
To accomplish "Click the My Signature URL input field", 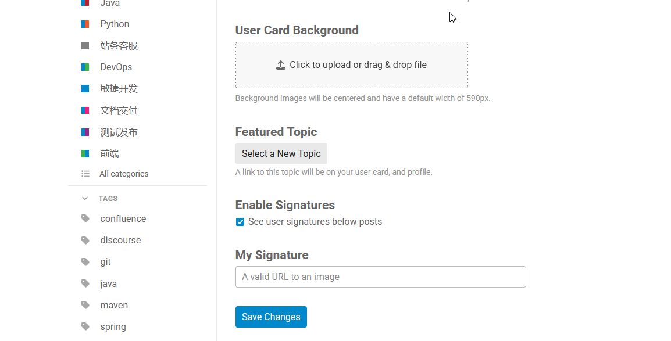I will pyautogui.click(x=380, y=277).
